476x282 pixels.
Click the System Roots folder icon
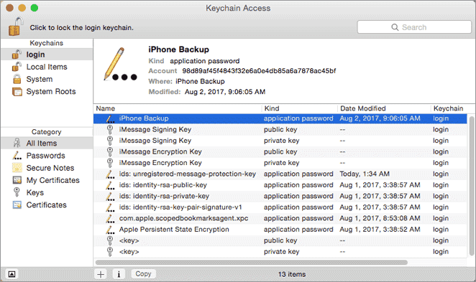(17, 91)
